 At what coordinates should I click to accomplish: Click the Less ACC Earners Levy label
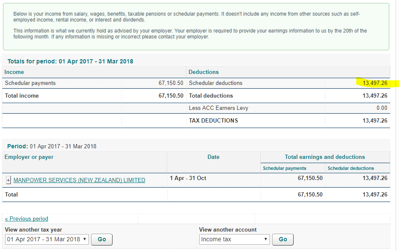pos(218,108)
